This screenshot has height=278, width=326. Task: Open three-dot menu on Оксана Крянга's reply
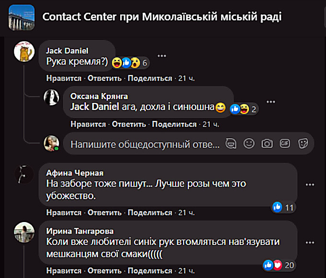point(271,102)
